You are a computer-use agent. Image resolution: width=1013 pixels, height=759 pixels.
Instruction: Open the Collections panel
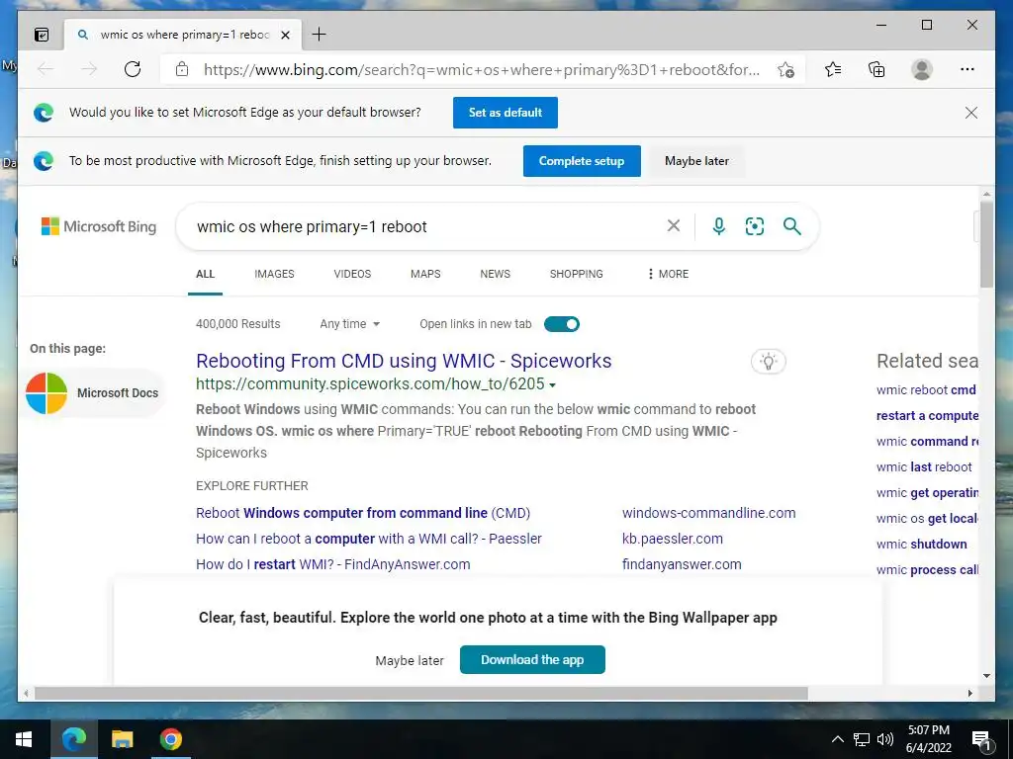click(x=876, y=69)
